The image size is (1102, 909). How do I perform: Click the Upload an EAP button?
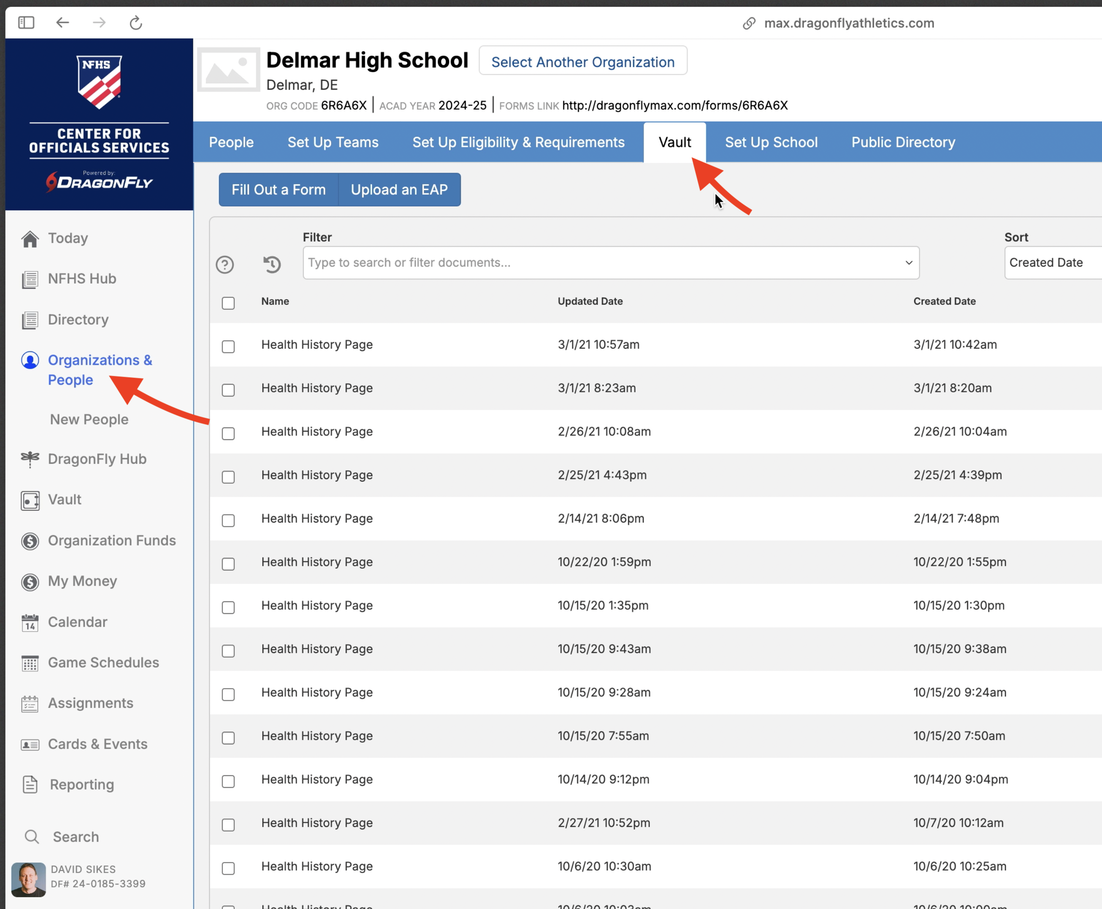[399, 190]
